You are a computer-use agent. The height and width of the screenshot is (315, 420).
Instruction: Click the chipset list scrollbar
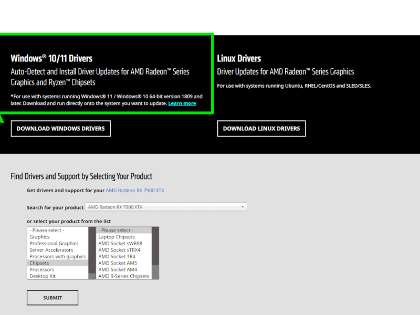(x=155, y=253)
